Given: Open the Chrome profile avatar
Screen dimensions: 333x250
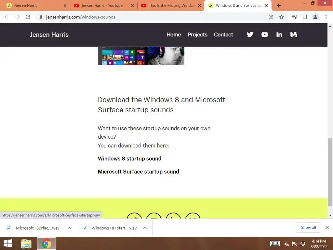Looking at the screenshot, I should pos(315,17).
